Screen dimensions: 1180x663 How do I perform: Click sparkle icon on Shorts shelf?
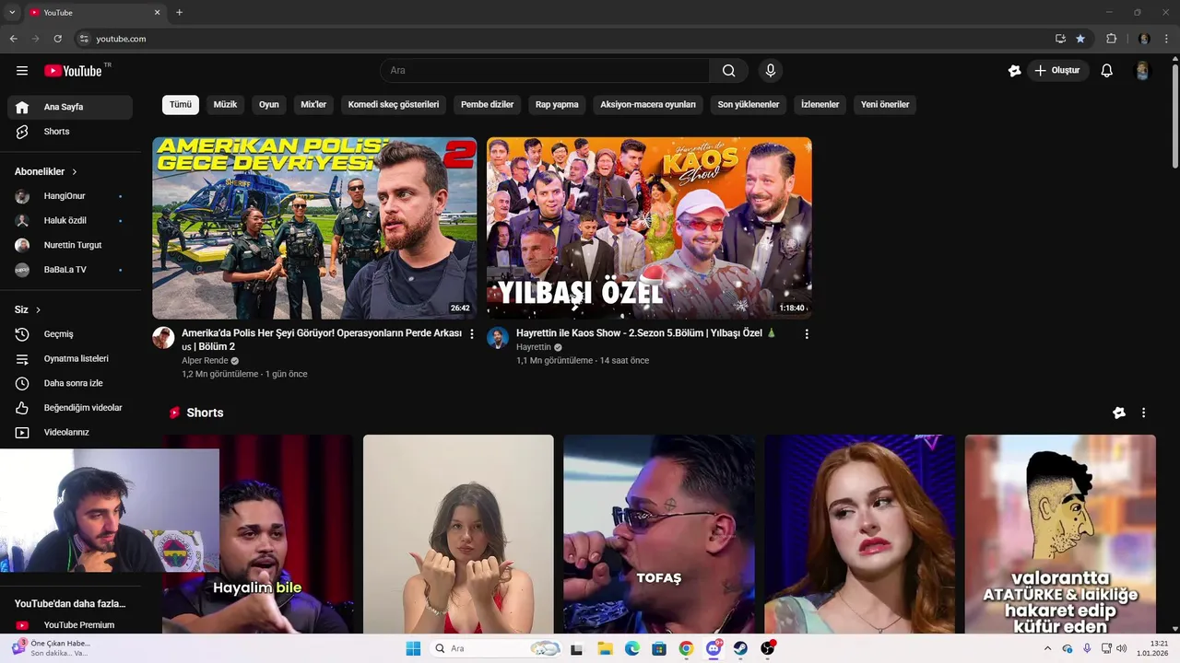(x=1119, y=413)
